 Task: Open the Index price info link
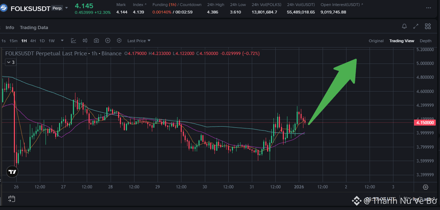[139, 5]
